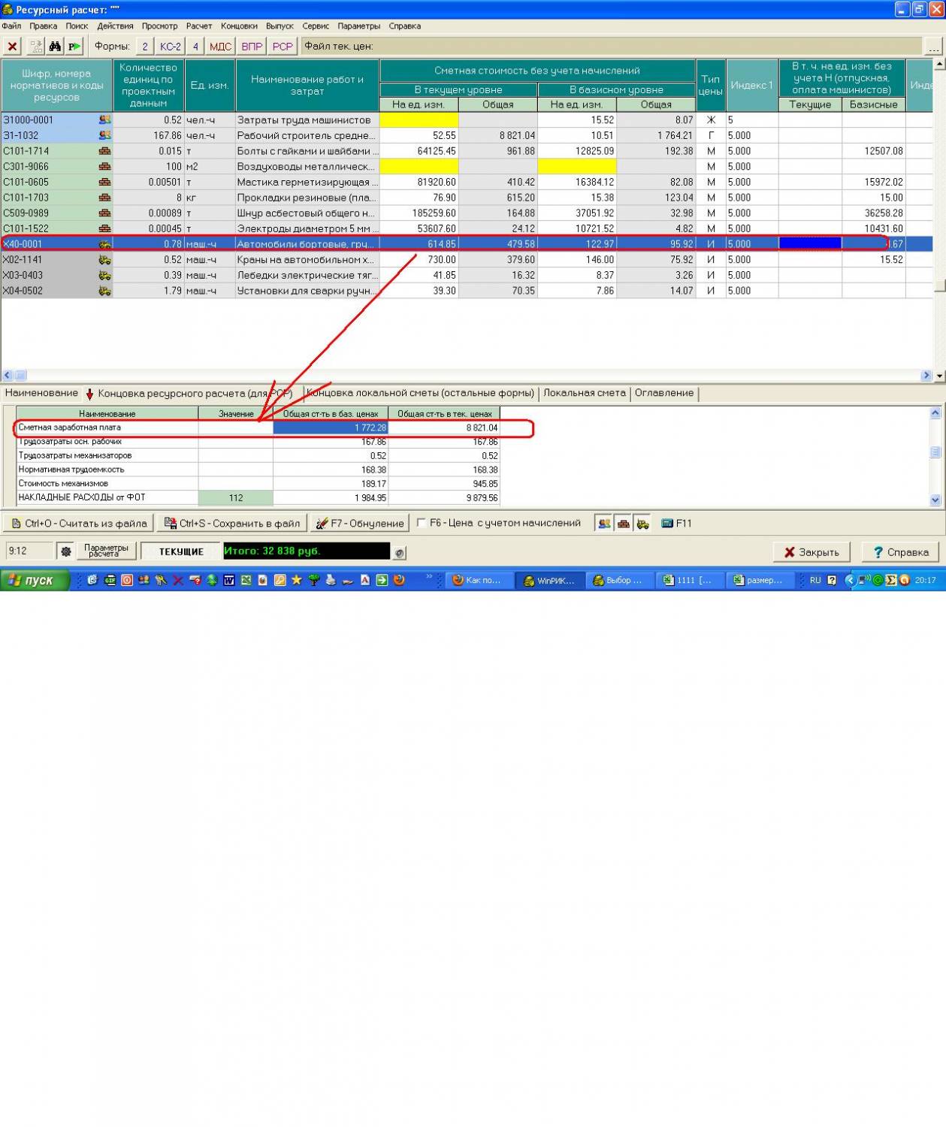Image resolution: width=946 pixels, height=1127 pixels.
Task: Toggle the machines filter bulldozer icon
Action: tap(643, 524)
